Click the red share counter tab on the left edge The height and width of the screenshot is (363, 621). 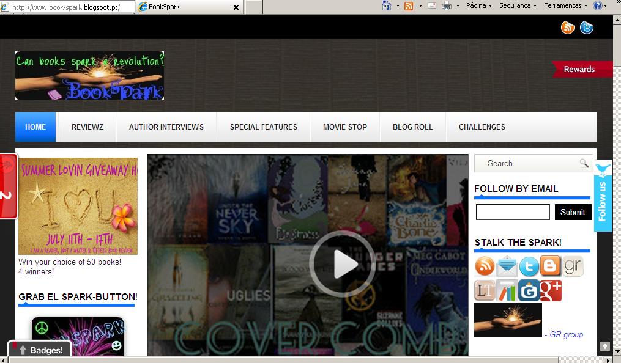pos(9,186)
